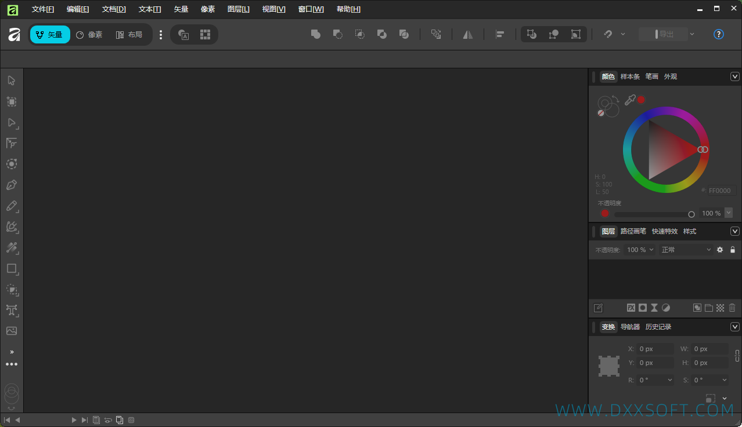Open the three-dot tools customization menu

tap(12, 364)
